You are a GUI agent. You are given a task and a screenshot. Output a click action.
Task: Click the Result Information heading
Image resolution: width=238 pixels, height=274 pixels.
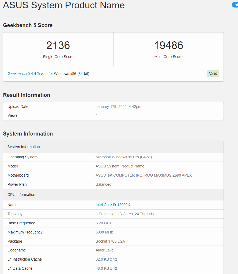[x=27, y=95]
